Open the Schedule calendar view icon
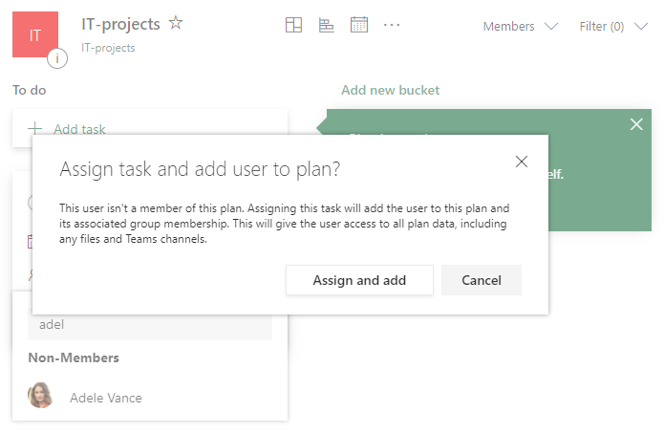The image size is (664, 433). coord(359,25)
